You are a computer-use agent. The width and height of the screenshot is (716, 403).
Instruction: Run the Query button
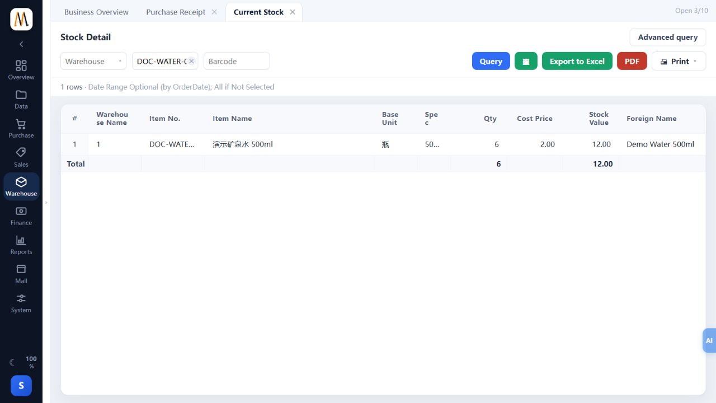pyautogui.click(x=491, y=61)
